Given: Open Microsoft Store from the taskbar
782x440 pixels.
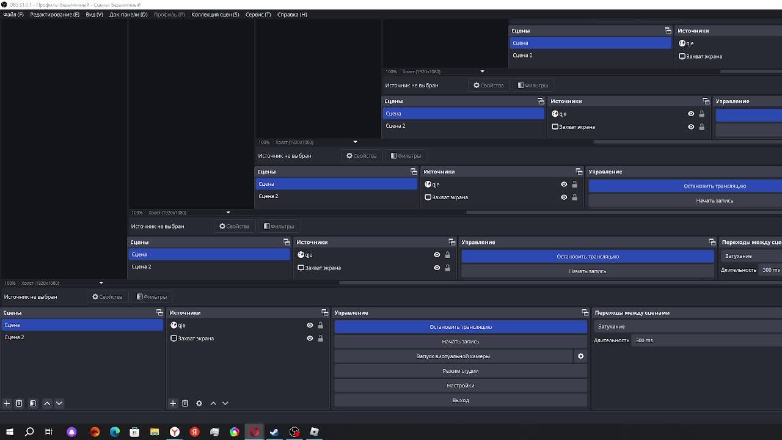Looking at the screenshot, I should click(134, 432).
